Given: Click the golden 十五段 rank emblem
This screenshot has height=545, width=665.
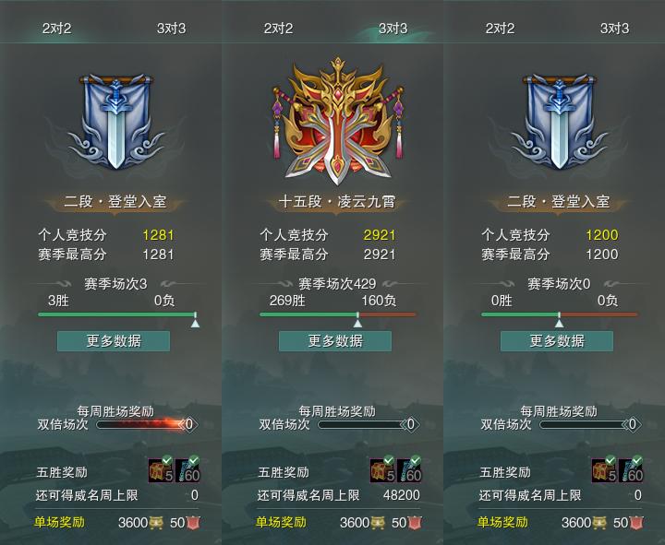Looking at the screenshot, I should click(x=338, y=122).
